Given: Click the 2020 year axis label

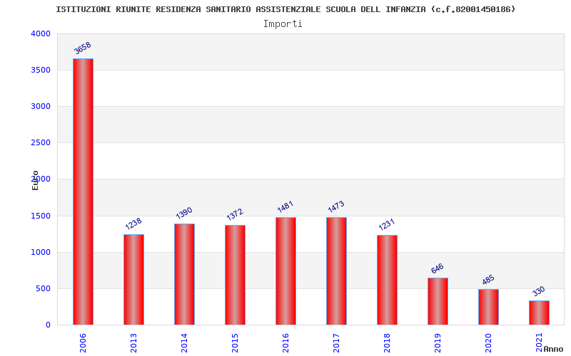Looking at the screenshot, I should click(x=488, y=342).
